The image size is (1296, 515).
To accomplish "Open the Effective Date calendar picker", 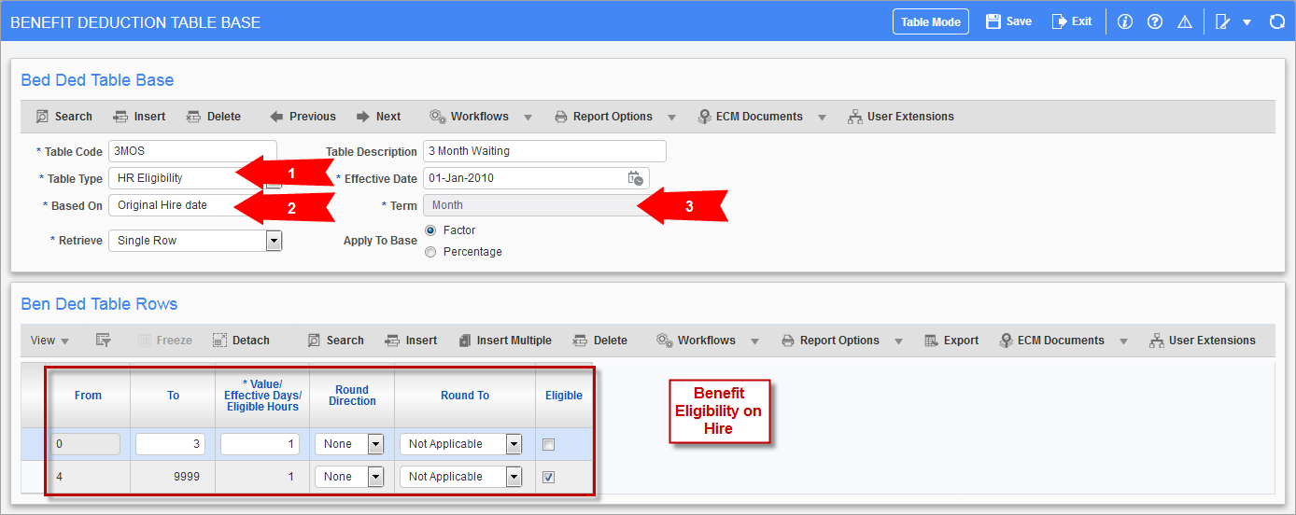I will [635, 178].
